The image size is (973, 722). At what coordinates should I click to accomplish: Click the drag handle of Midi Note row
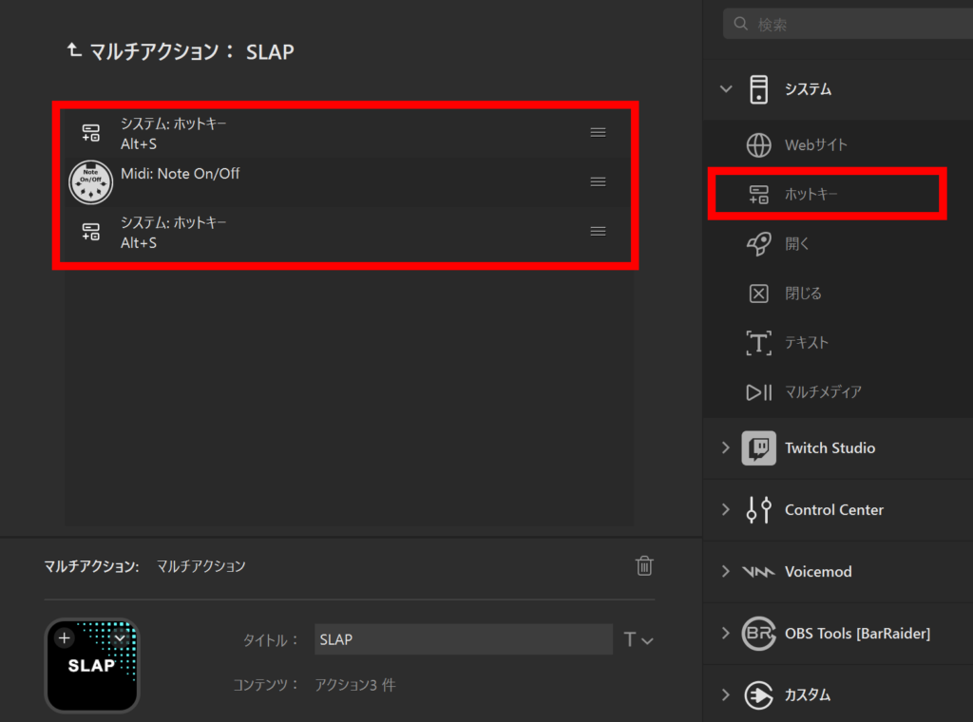click(x=598, y=181)
